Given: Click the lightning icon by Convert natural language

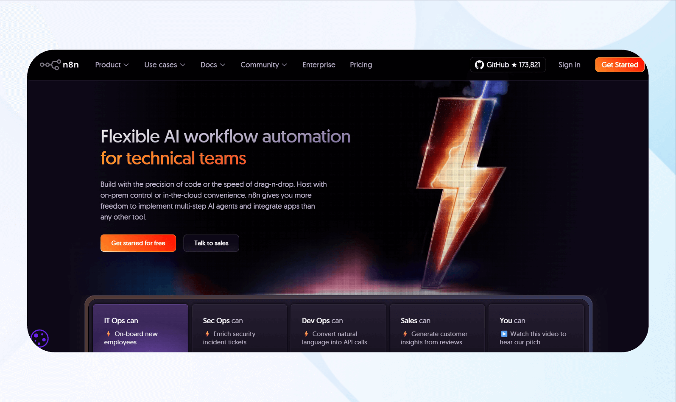Looking at the screenshot, I should [306, 334].
